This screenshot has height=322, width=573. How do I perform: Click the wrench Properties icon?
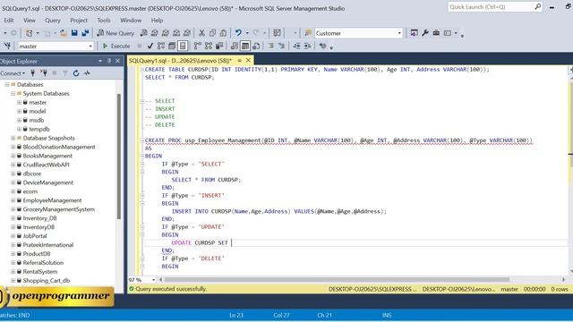coord(425,33)
